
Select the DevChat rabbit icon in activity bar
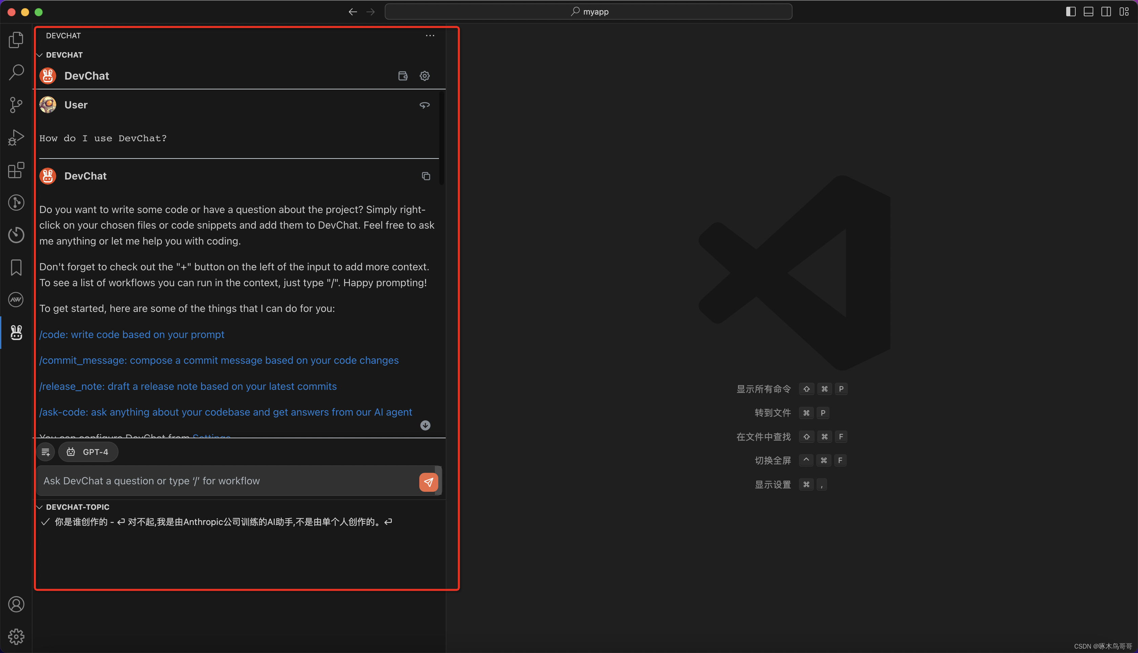pos(16,332)
